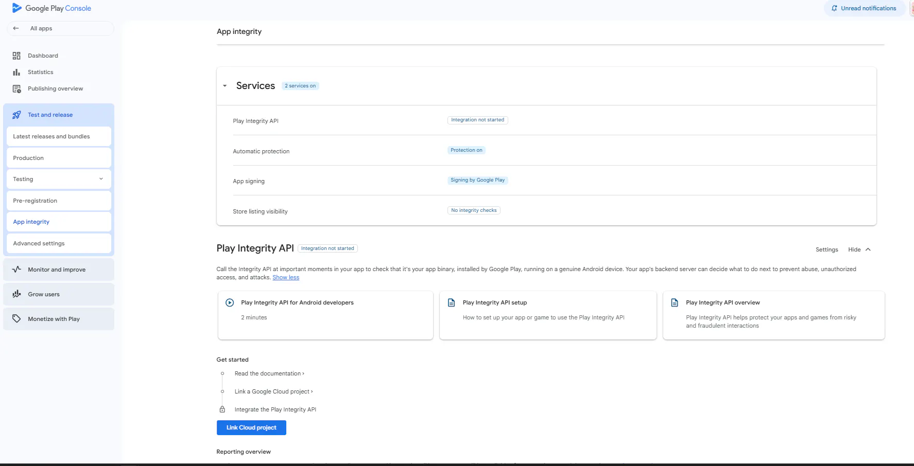Open Link a Google Cloud project step
The height and width of the screenshot is (466, 914).
click(x=273, y=391)
